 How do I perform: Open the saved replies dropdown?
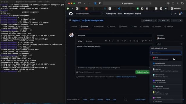click(x=150, y=41)
